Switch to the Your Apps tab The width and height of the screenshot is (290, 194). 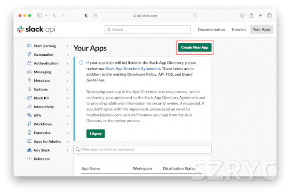pyautogui.click(x=261, y=30)
